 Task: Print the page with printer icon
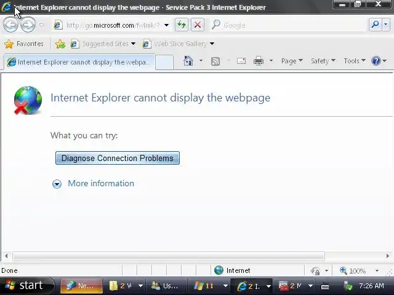click(x=259, y=61)
